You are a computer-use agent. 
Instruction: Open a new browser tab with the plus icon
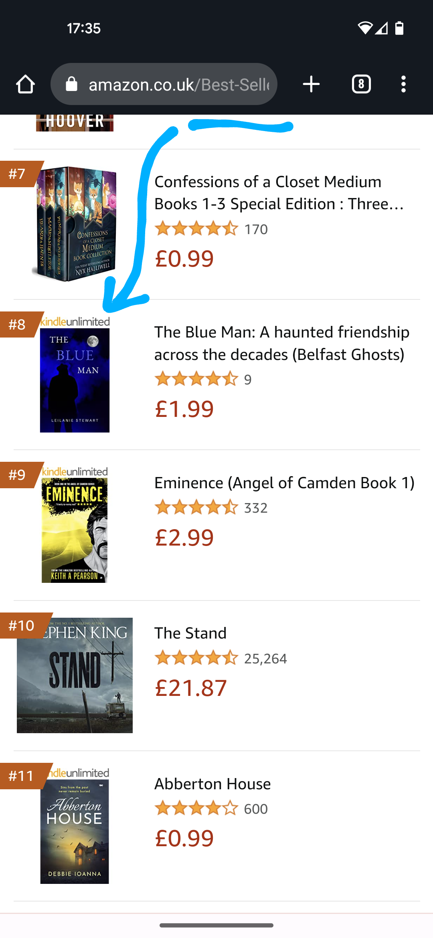coord(311,84)
